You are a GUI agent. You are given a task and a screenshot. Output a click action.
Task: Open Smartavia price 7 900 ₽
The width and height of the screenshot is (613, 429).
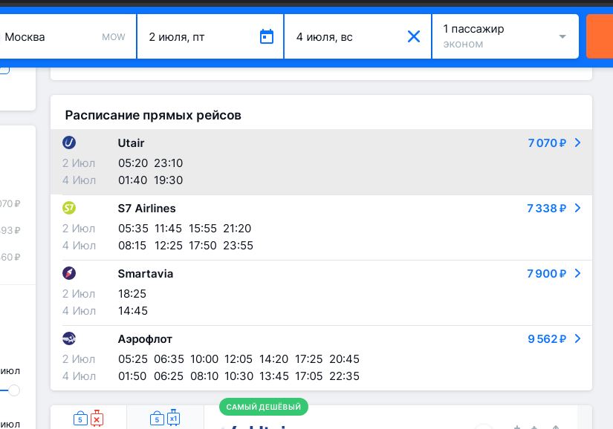coord(547,273)
